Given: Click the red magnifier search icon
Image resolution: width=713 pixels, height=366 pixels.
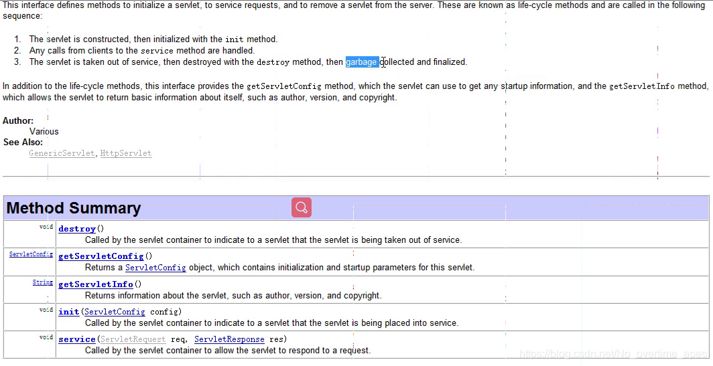Looking at the screenshot, I should click(x=302, y=207).
